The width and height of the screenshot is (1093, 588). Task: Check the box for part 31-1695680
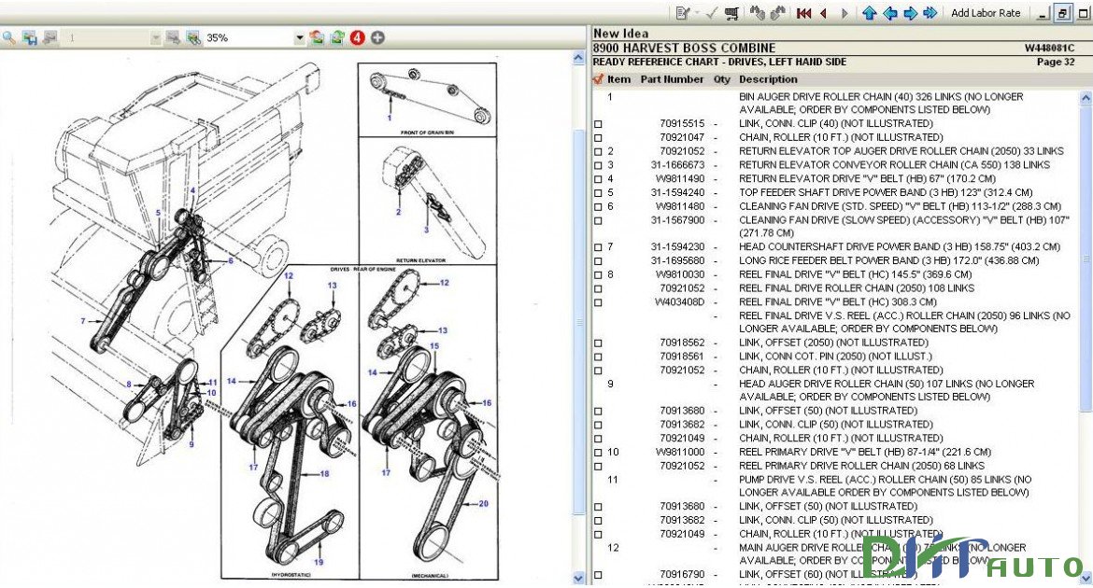click(x=598, y=261)
